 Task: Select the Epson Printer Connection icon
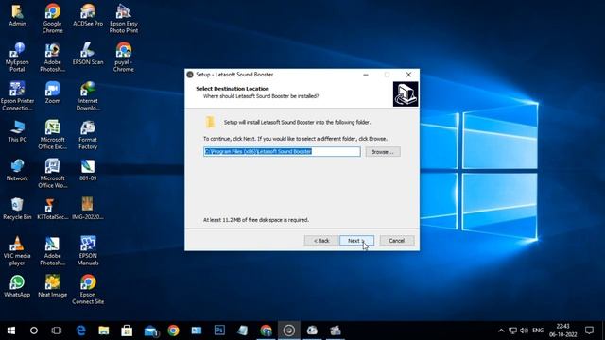[x=17, y=96]
